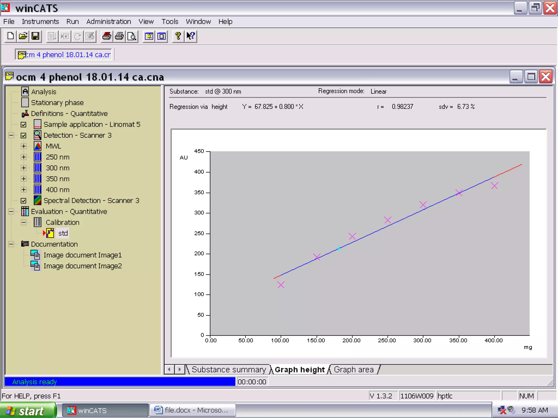This screenshot has width=558, height=418.
Task: Click the red printer toolbar icon
Action: [x=107, y=36]
